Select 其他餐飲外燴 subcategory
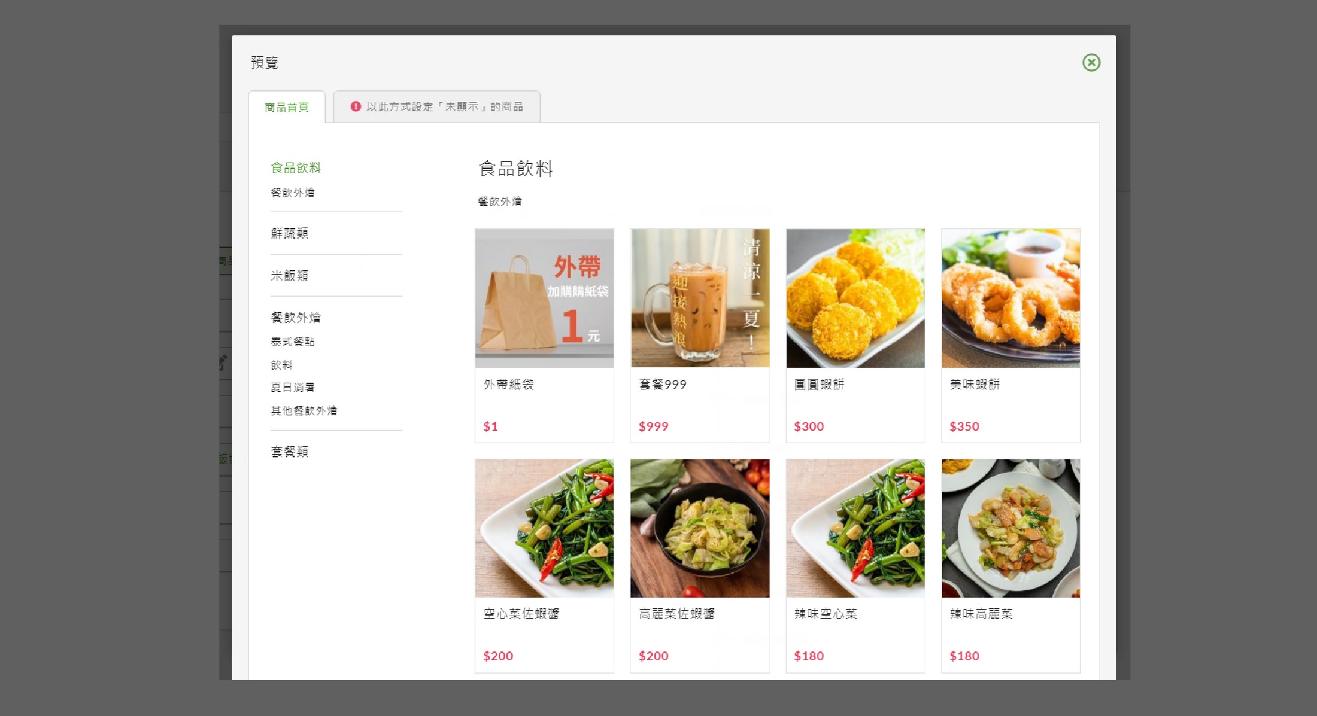1317x716 pixels. pyautogui.click(x=304, y=410)
